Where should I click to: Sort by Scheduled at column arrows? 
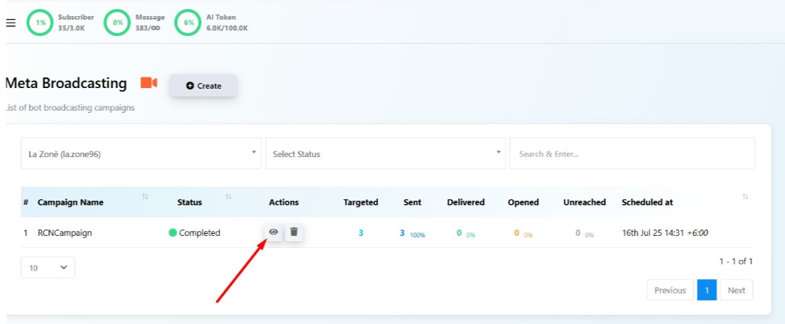coord(745,197)
